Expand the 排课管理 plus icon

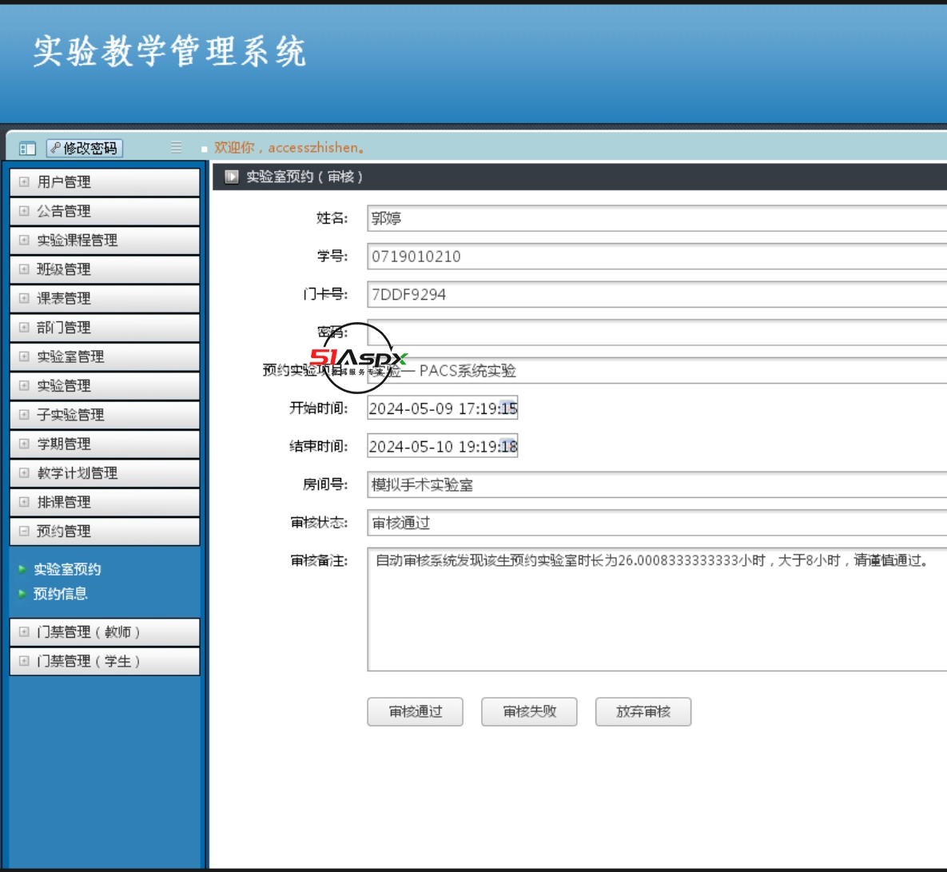(x=24, y=502)
